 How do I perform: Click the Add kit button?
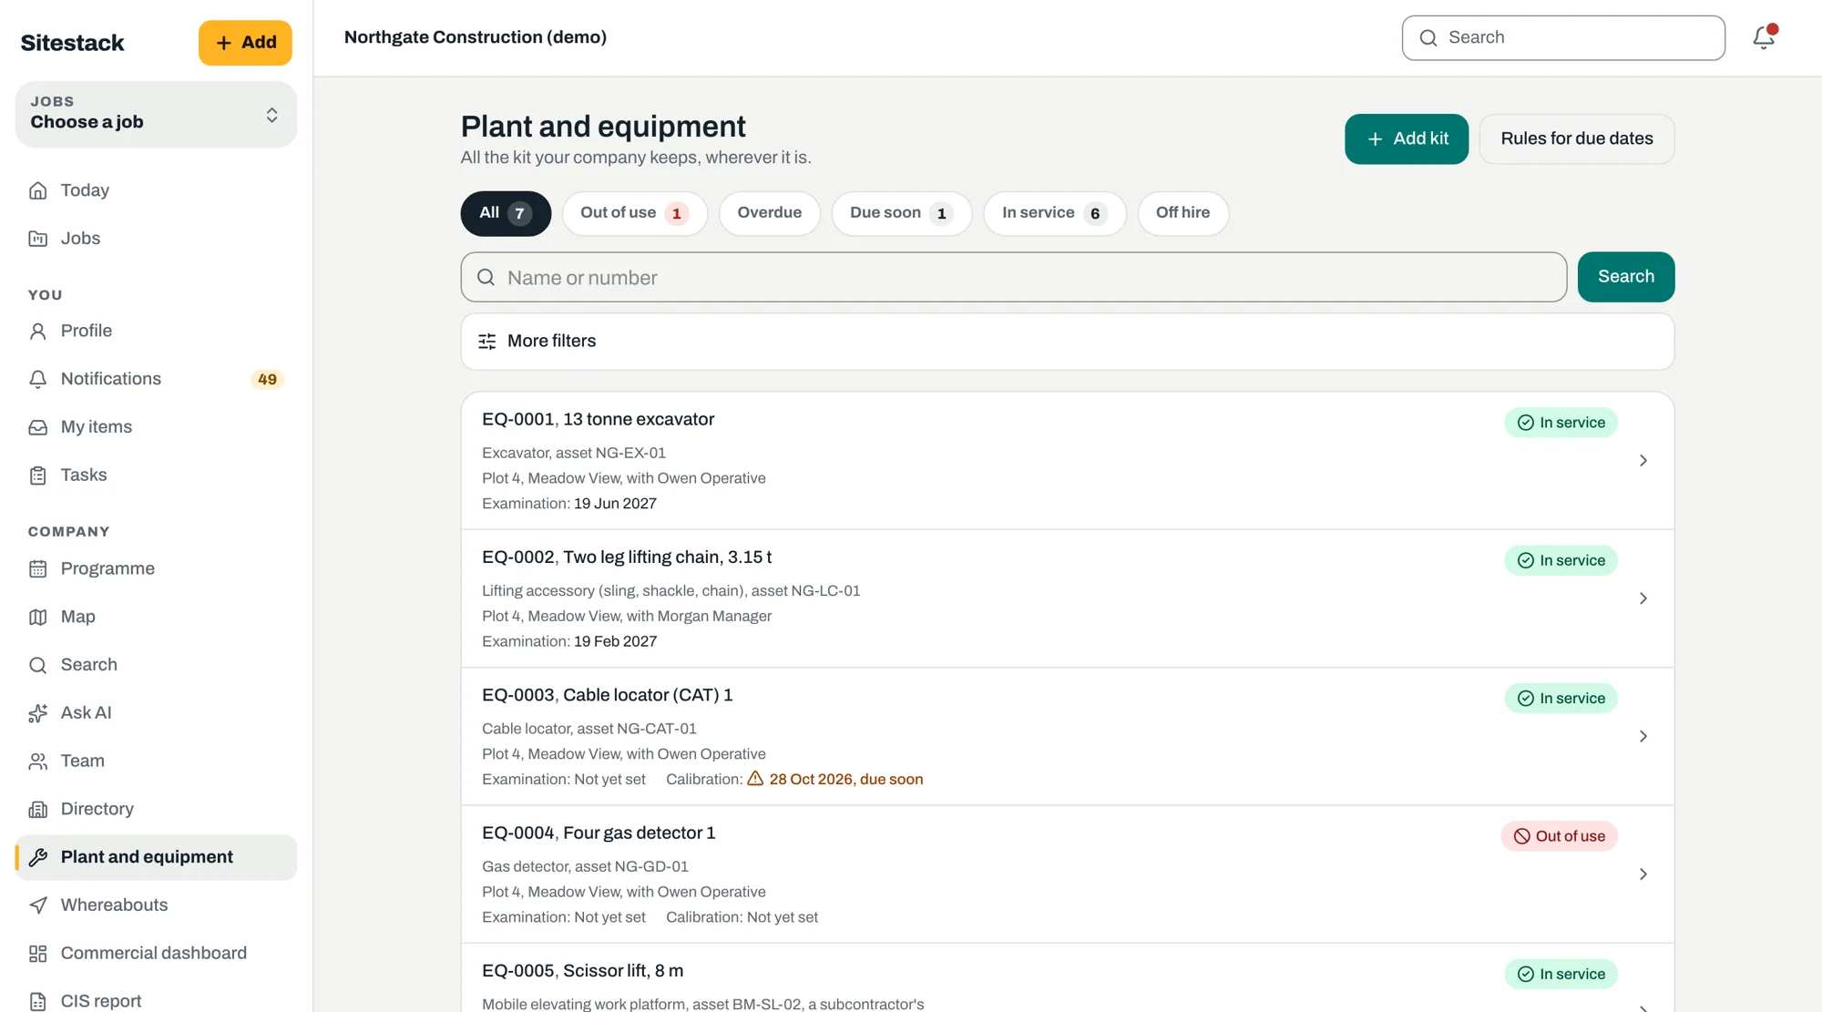(1406, 138)
